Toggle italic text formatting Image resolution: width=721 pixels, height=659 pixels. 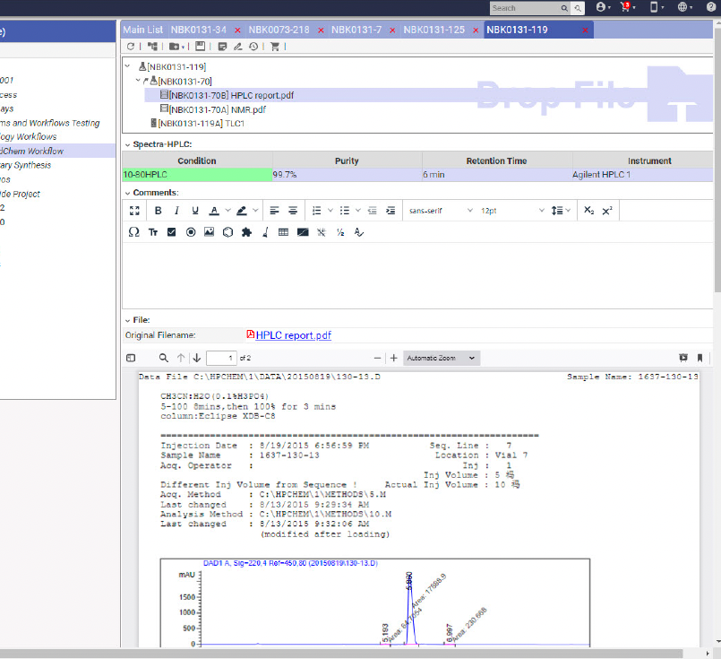176,211
